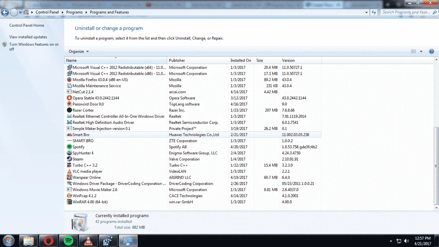The width and height of the screenshot is (439, 247).
Task: Sort list by Name column
Action: 116,60
